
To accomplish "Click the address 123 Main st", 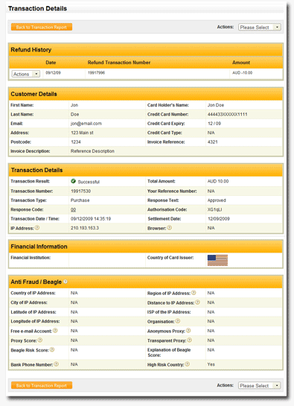I will pos(82,133).
